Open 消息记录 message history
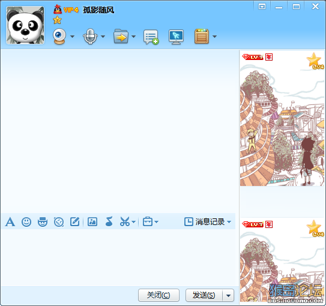The image size is (326, 306). [x=205, y=221]
